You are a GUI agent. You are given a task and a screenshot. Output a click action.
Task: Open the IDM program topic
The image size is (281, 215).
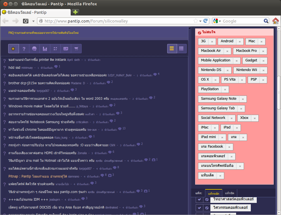[x=28, y=200]
